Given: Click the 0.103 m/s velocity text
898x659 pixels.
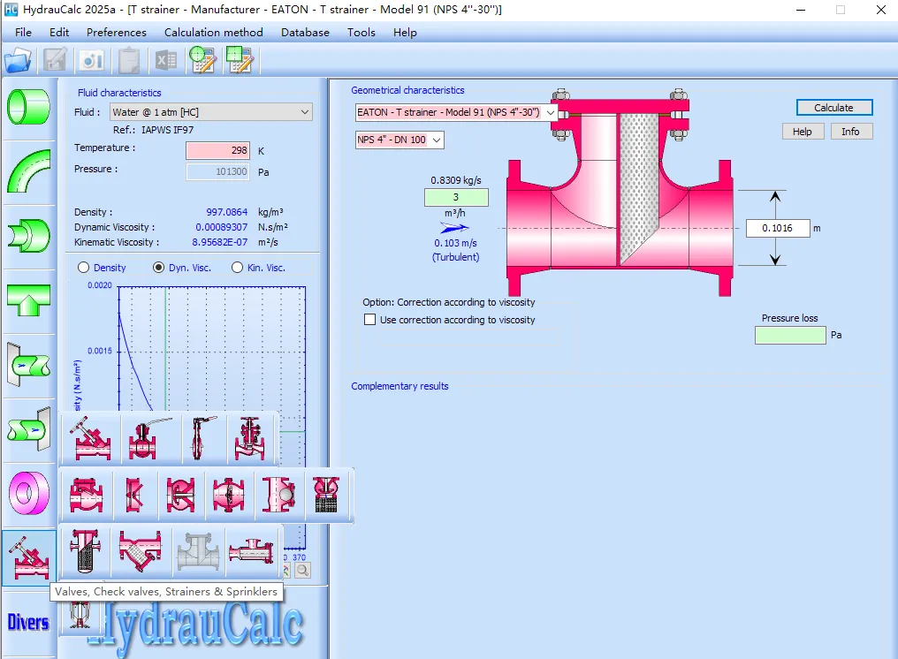Looking at the screenshot, I should pos(455,243).
